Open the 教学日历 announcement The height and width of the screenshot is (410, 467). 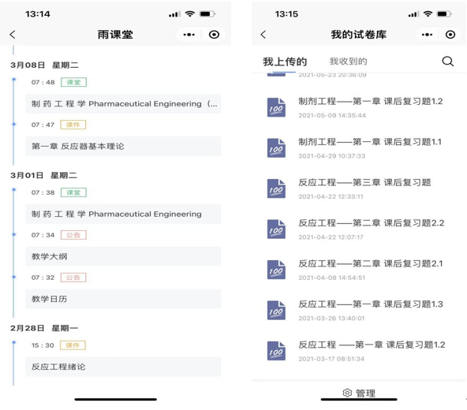pyautogui.click(x=123, y=299)
